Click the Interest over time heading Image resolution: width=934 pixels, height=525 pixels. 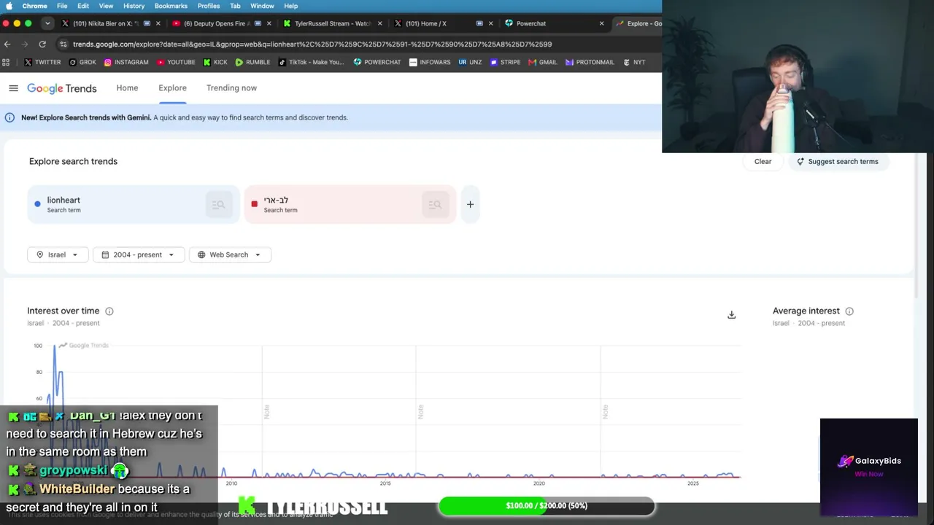tap(63, 311)
